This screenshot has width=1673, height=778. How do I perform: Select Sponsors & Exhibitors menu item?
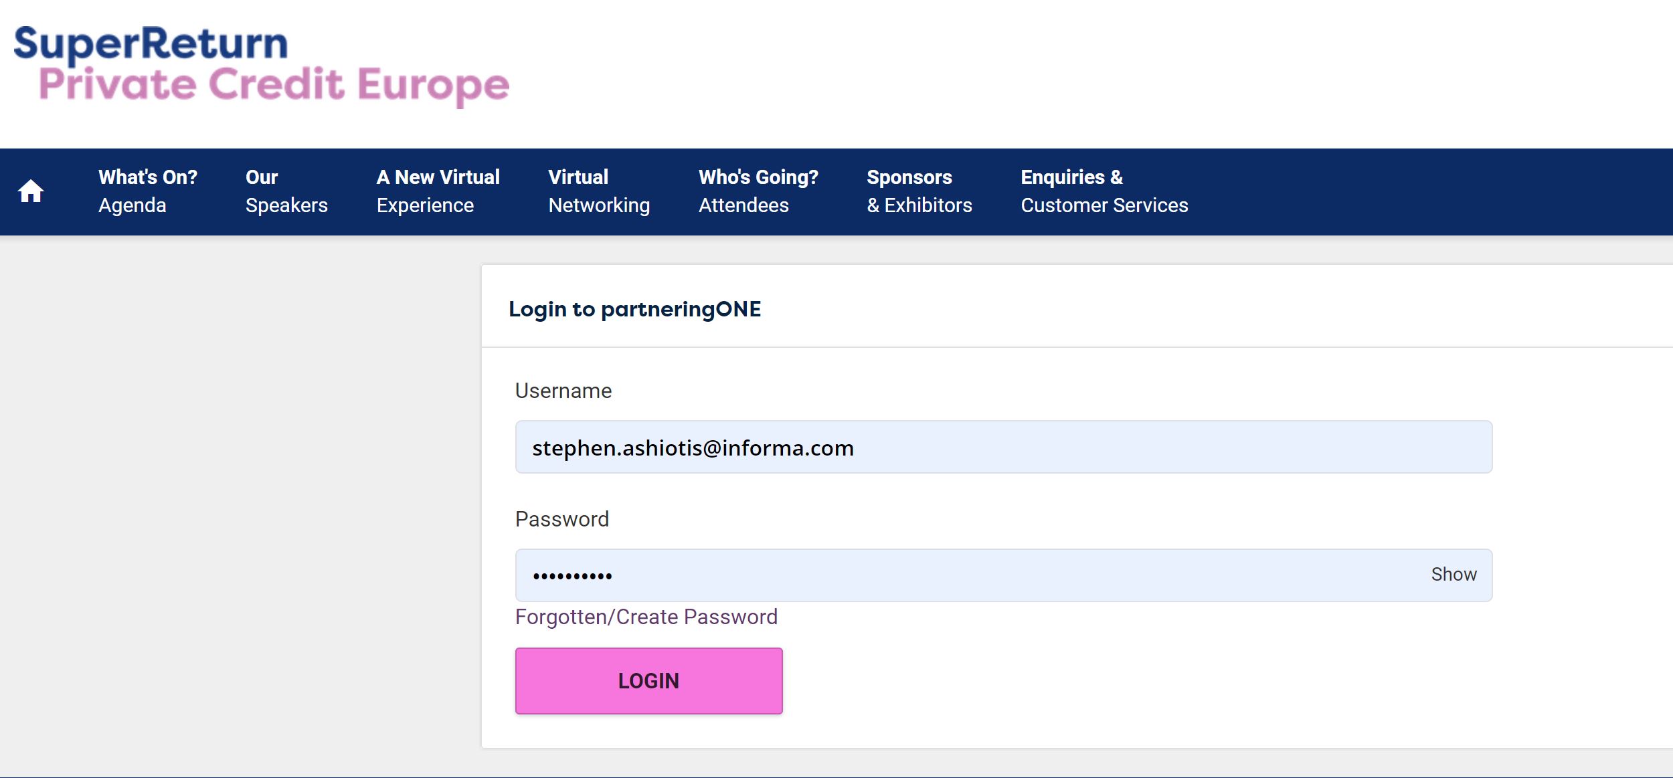(919, 191)
